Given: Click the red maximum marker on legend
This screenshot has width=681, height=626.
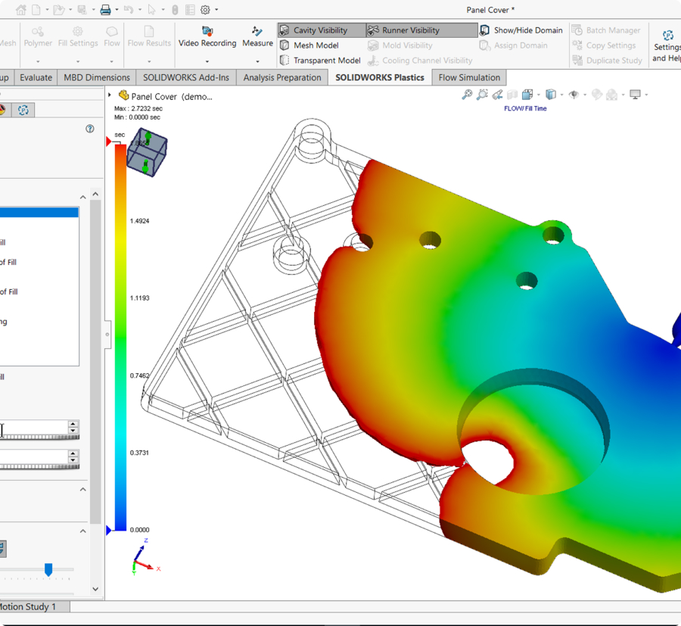Looking at the screenshot, I should click(108, 142).
